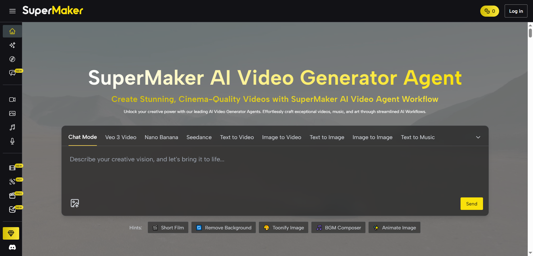Click the 'Hints:' label
Image resolution: width=533 pixels, height=256 pixels.
[x=136, y=228]
